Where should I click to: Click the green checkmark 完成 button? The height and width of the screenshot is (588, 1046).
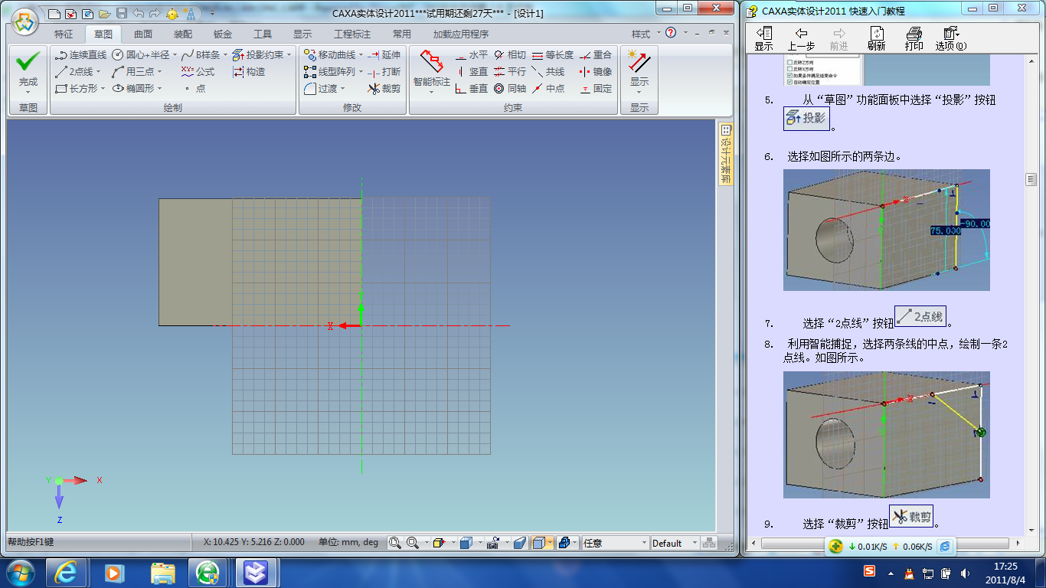click(28, 69)
